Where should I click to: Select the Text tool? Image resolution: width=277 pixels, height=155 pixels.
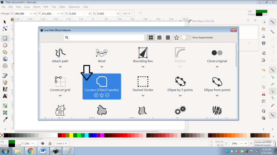click(x=5, y=96)
